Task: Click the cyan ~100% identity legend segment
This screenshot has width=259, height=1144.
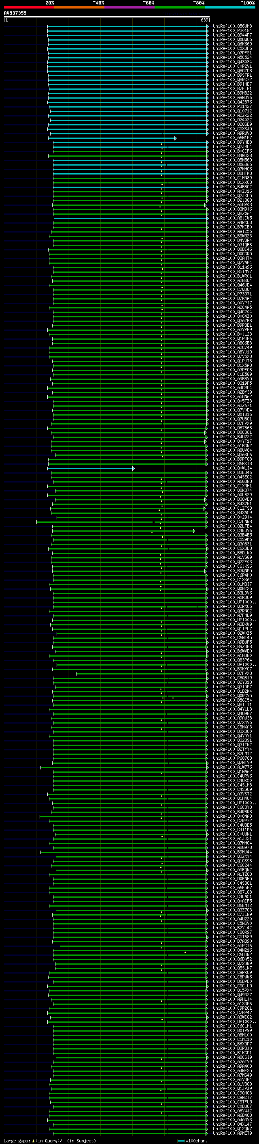Action: (230, 7)
